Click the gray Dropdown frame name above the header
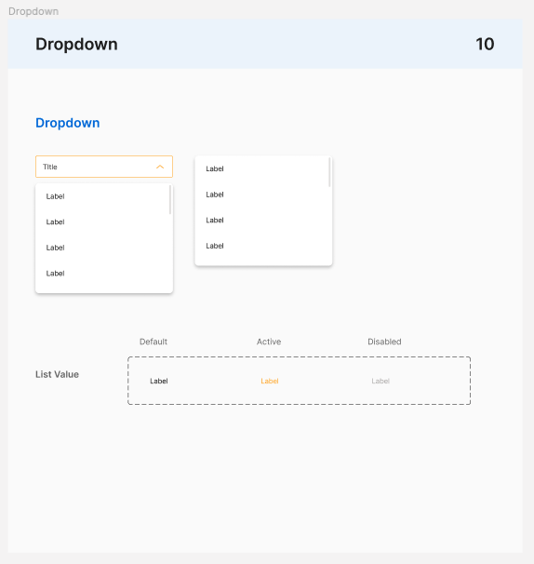This screenshot has height=564, width=534. click(x=33, y=11)
